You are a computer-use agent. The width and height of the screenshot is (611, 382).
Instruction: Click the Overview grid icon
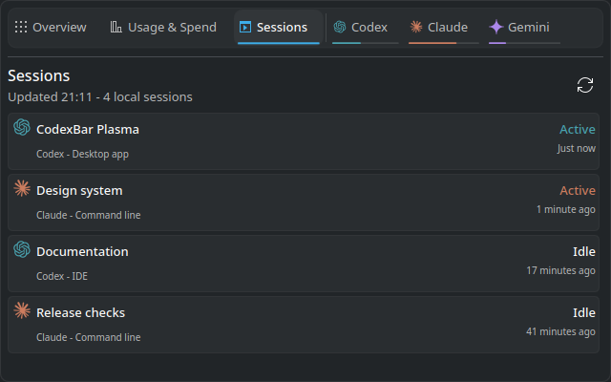point(21,27)
